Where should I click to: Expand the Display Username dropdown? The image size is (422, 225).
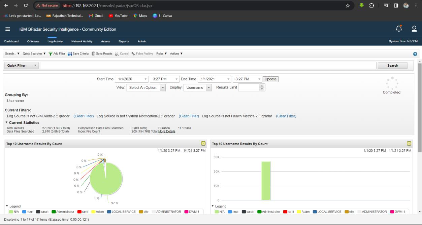pyautogui.click(x=208, y=87)
